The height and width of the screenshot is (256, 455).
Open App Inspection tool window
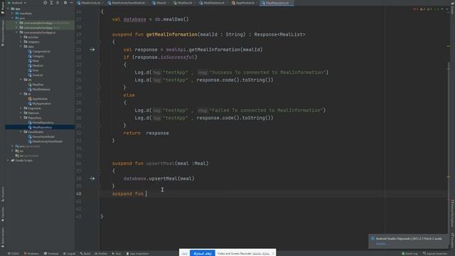pyautogui.click(x=137, y=254)
